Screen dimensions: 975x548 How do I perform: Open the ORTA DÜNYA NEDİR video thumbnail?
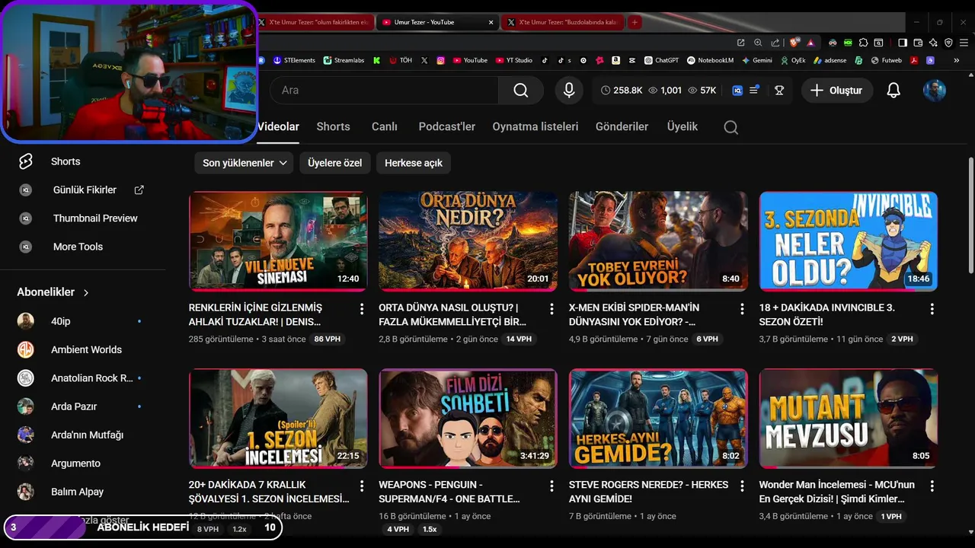pyautogui.click(x=468, y=241)
